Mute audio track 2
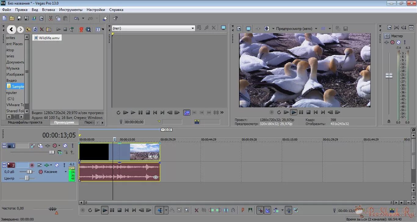The width and height of the screenshot is (417, 222). pyautogui.click(x=57, y=165)
